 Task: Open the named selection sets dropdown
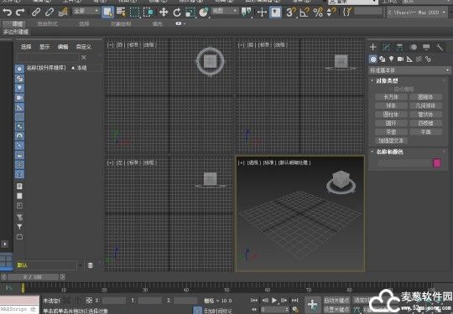368,11
